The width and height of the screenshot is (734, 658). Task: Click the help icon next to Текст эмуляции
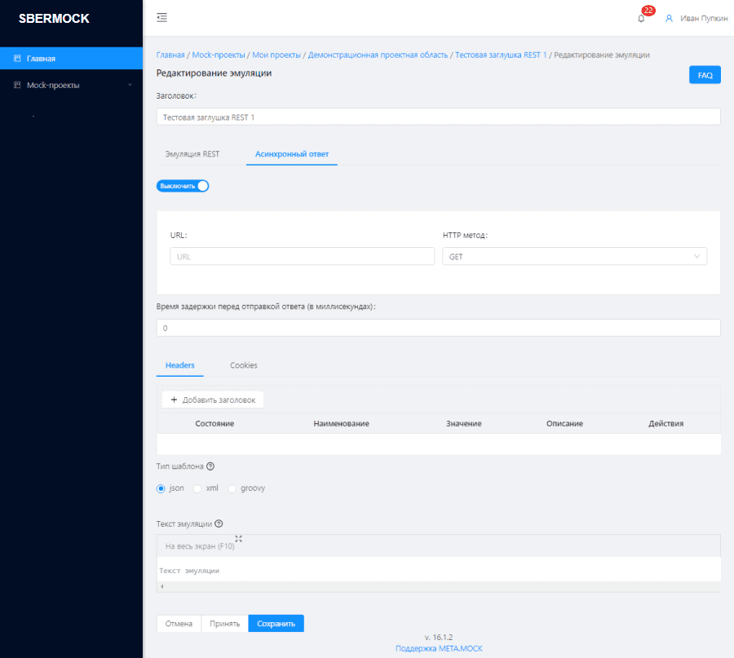[217, 523]
